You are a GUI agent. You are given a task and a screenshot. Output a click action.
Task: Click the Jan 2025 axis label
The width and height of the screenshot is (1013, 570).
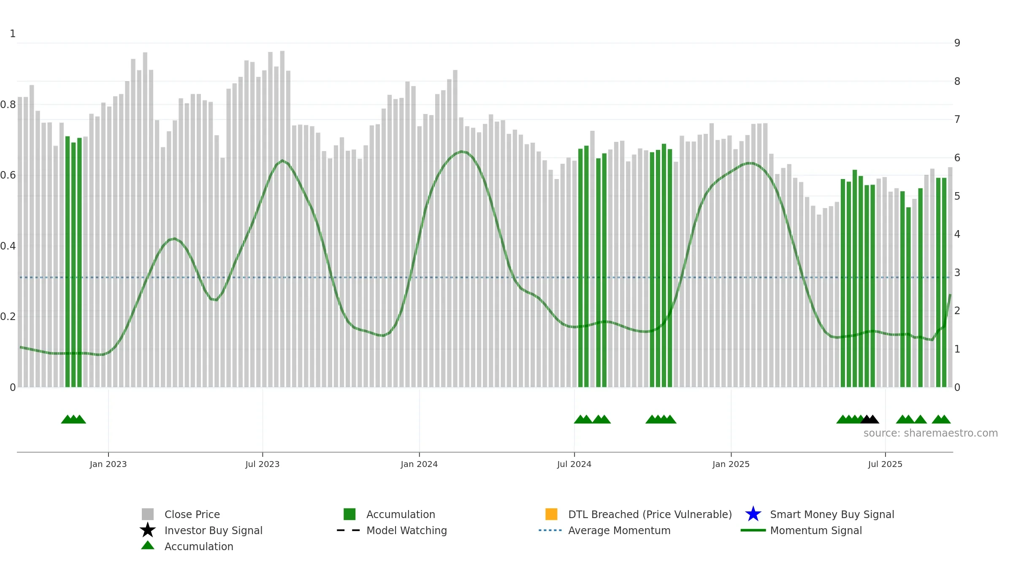(731, 464)
